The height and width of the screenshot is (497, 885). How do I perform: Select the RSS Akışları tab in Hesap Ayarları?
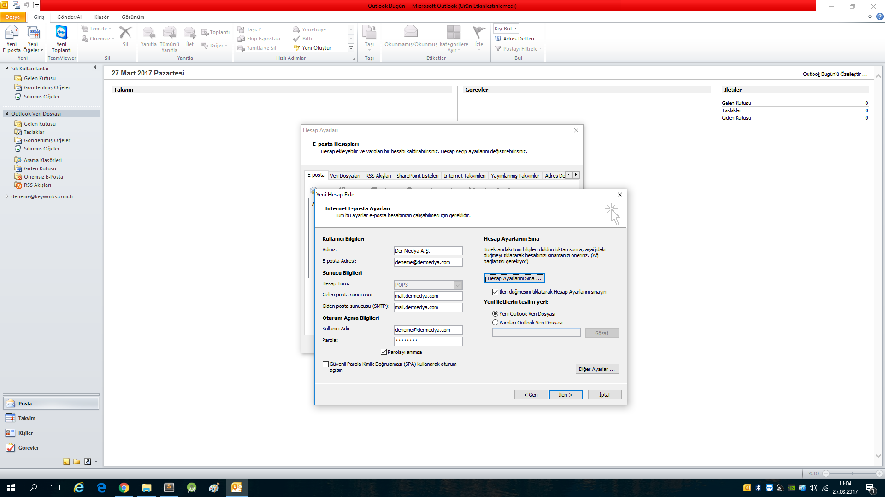[x=378, y=176]
